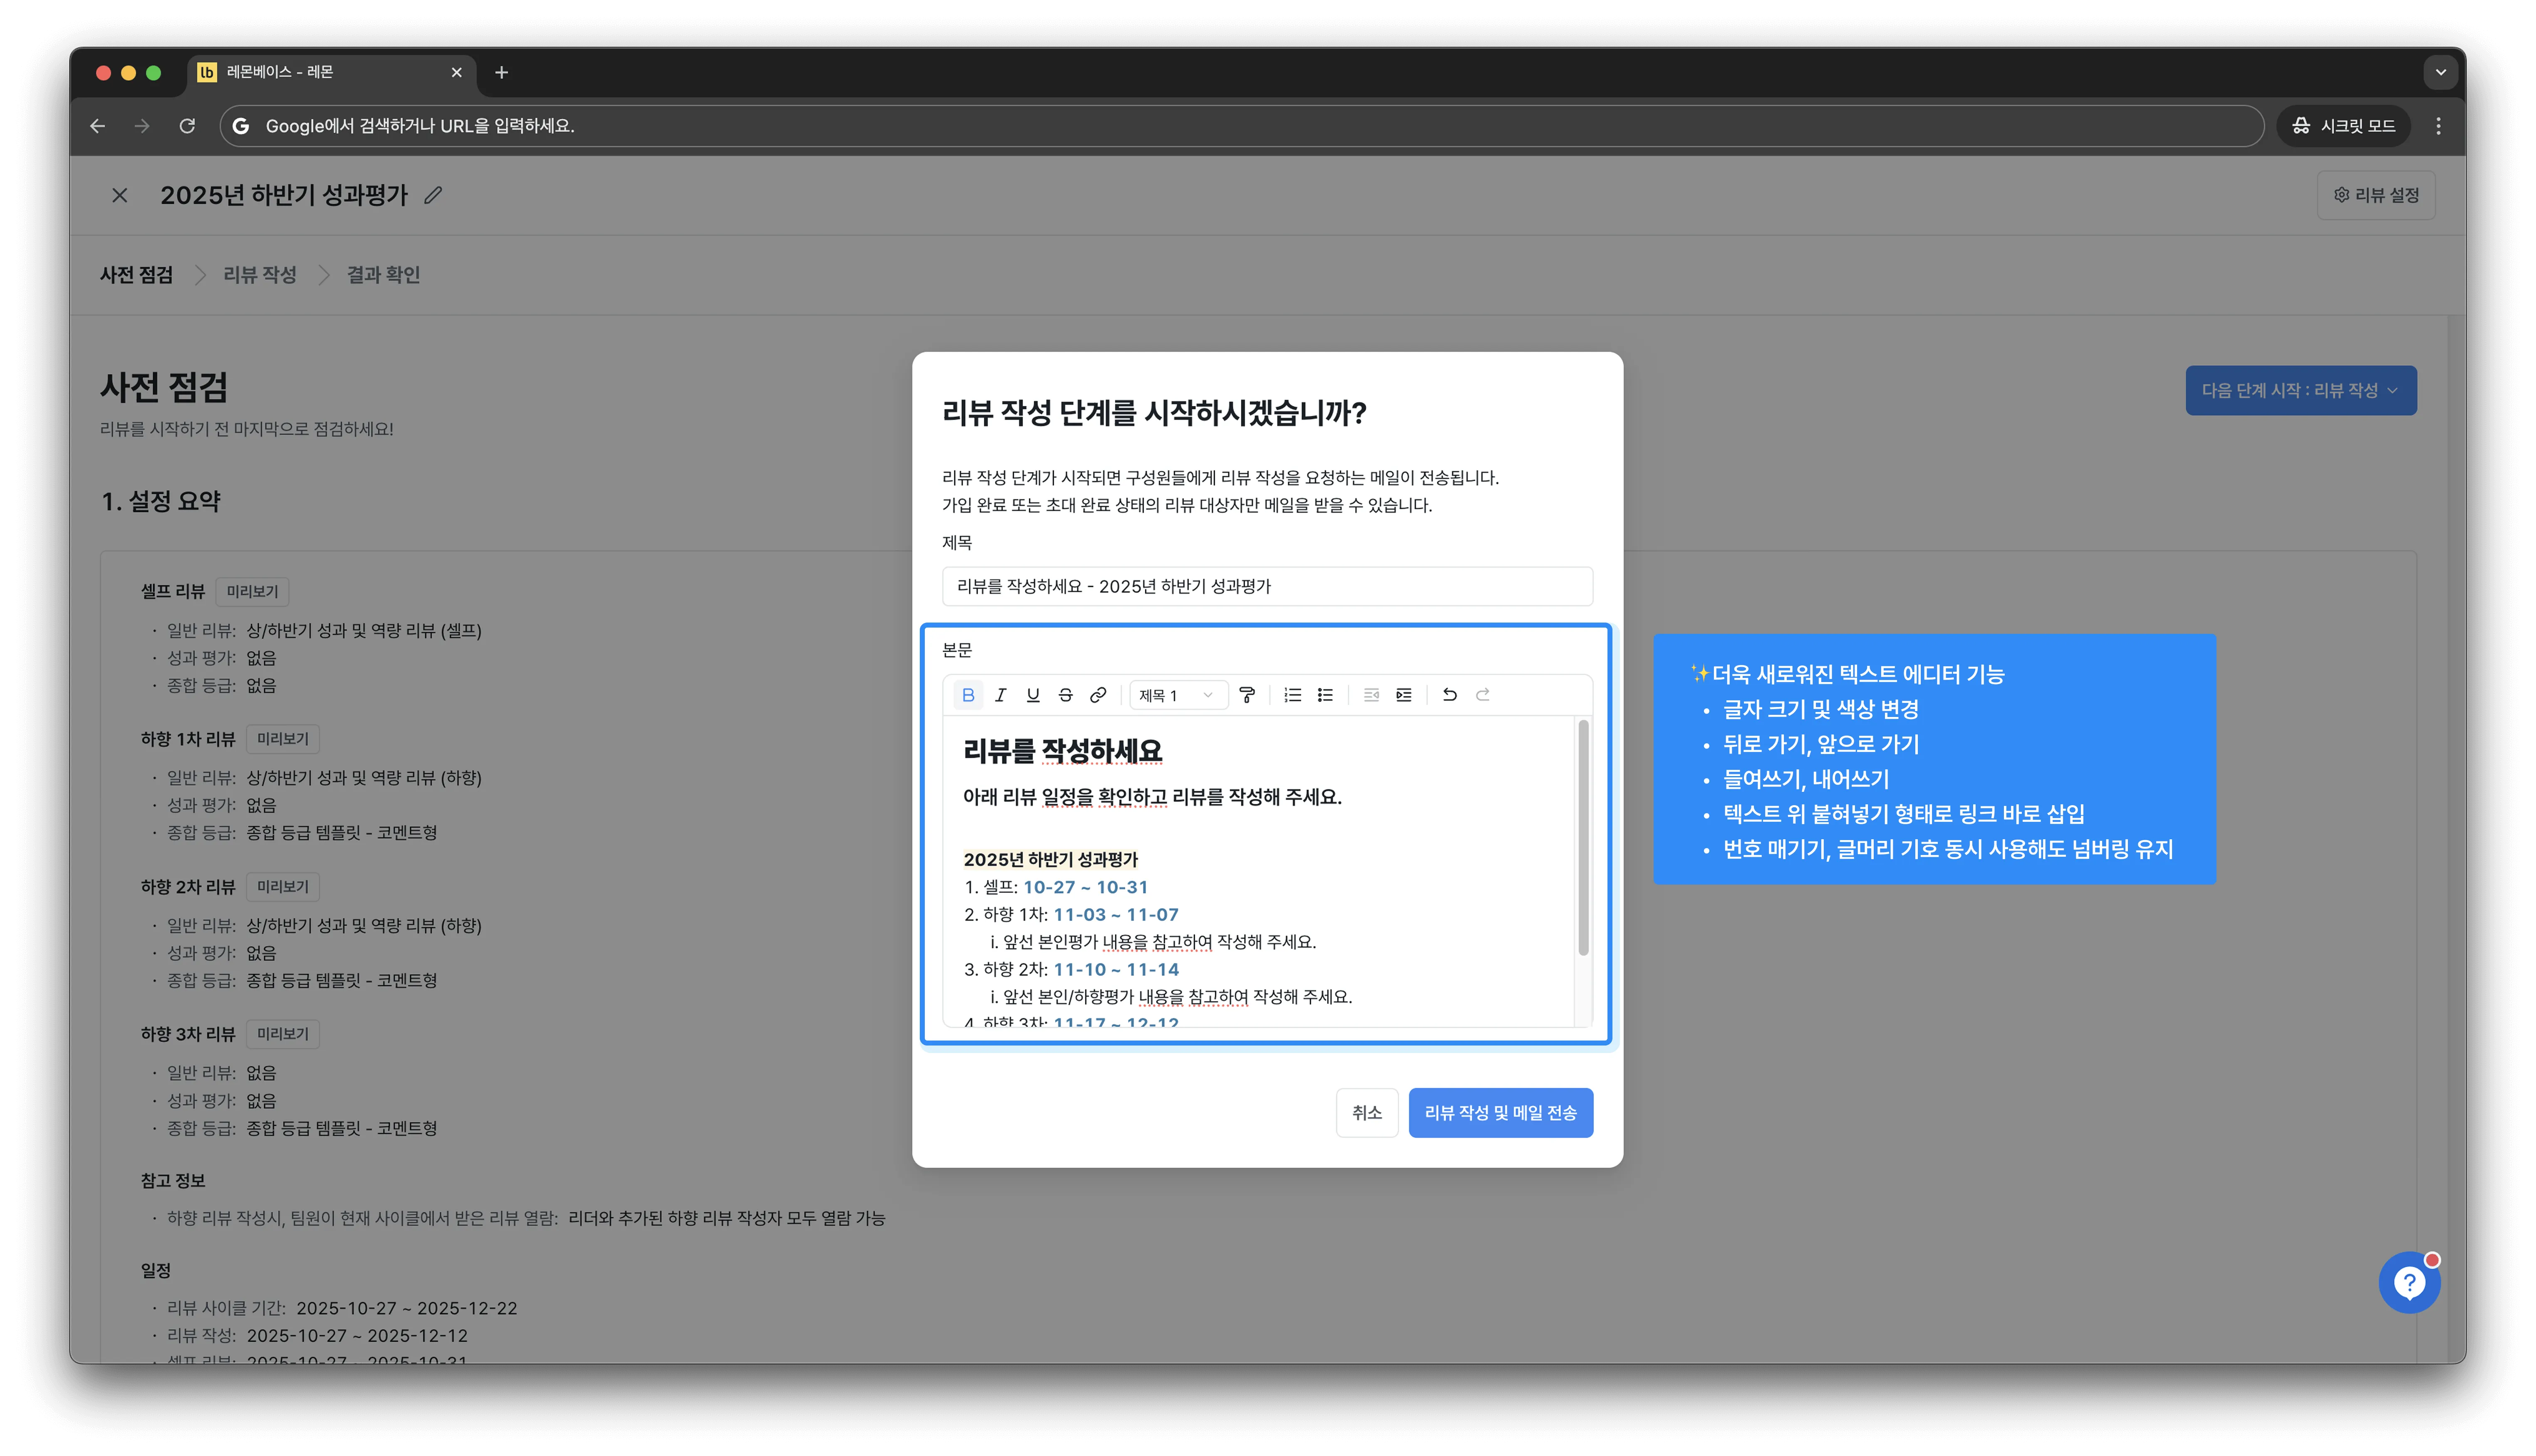Select the 사전 점검 step

136,275
